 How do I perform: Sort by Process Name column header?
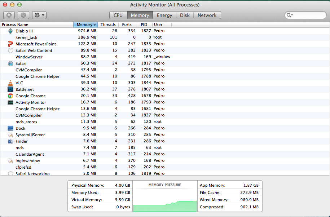37,25
